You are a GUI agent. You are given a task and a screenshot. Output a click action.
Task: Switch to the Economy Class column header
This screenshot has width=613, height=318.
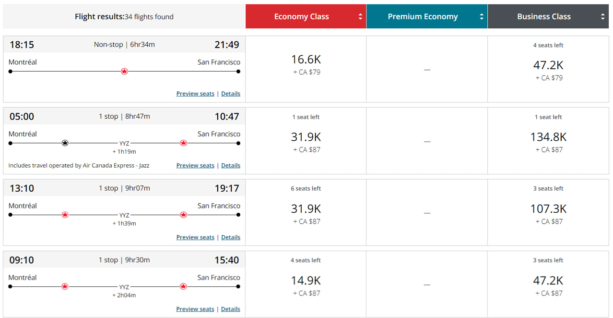pyautogui.click(x=301, y=16)
